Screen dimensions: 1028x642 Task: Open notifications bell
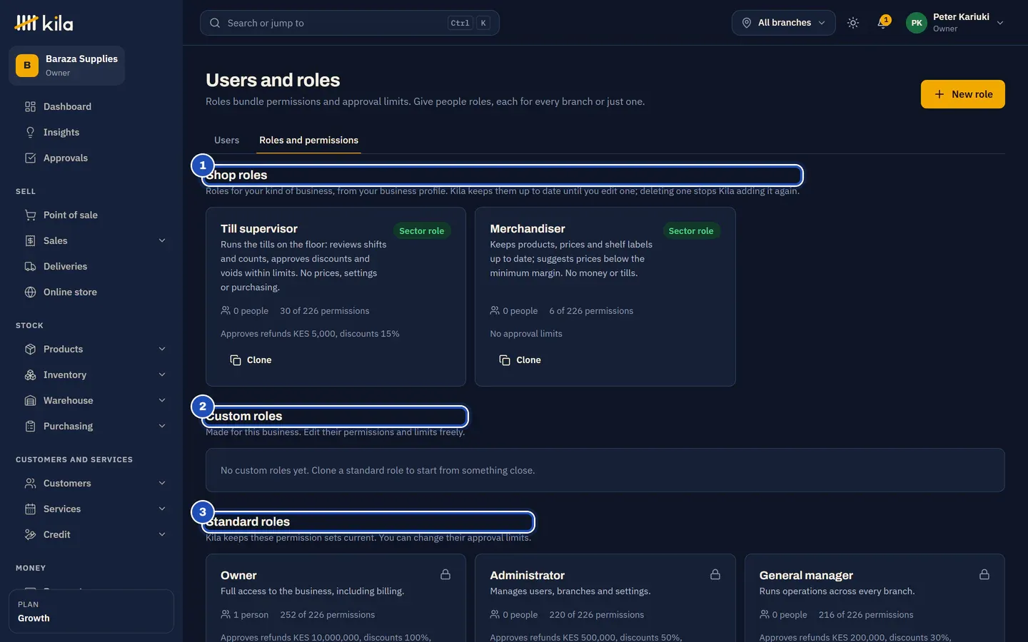[x=883, y=23]
